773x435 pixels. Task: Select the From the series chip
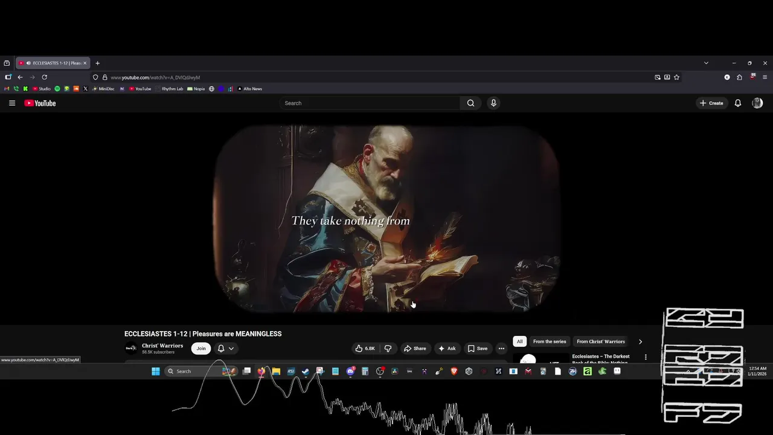[x=550, y=342]
